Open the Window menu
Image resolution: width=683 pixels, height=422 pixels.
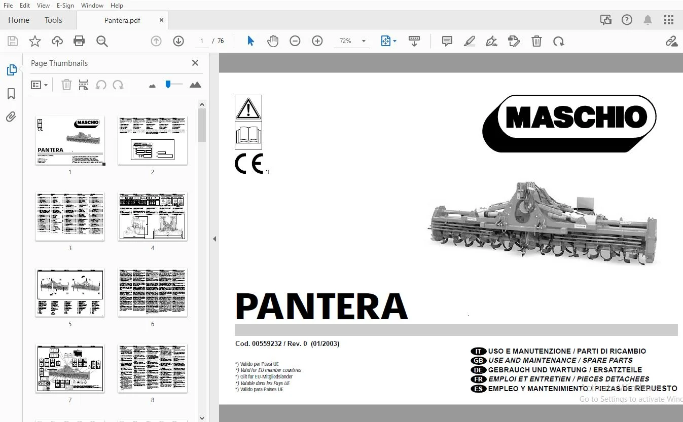click(92, 6)
